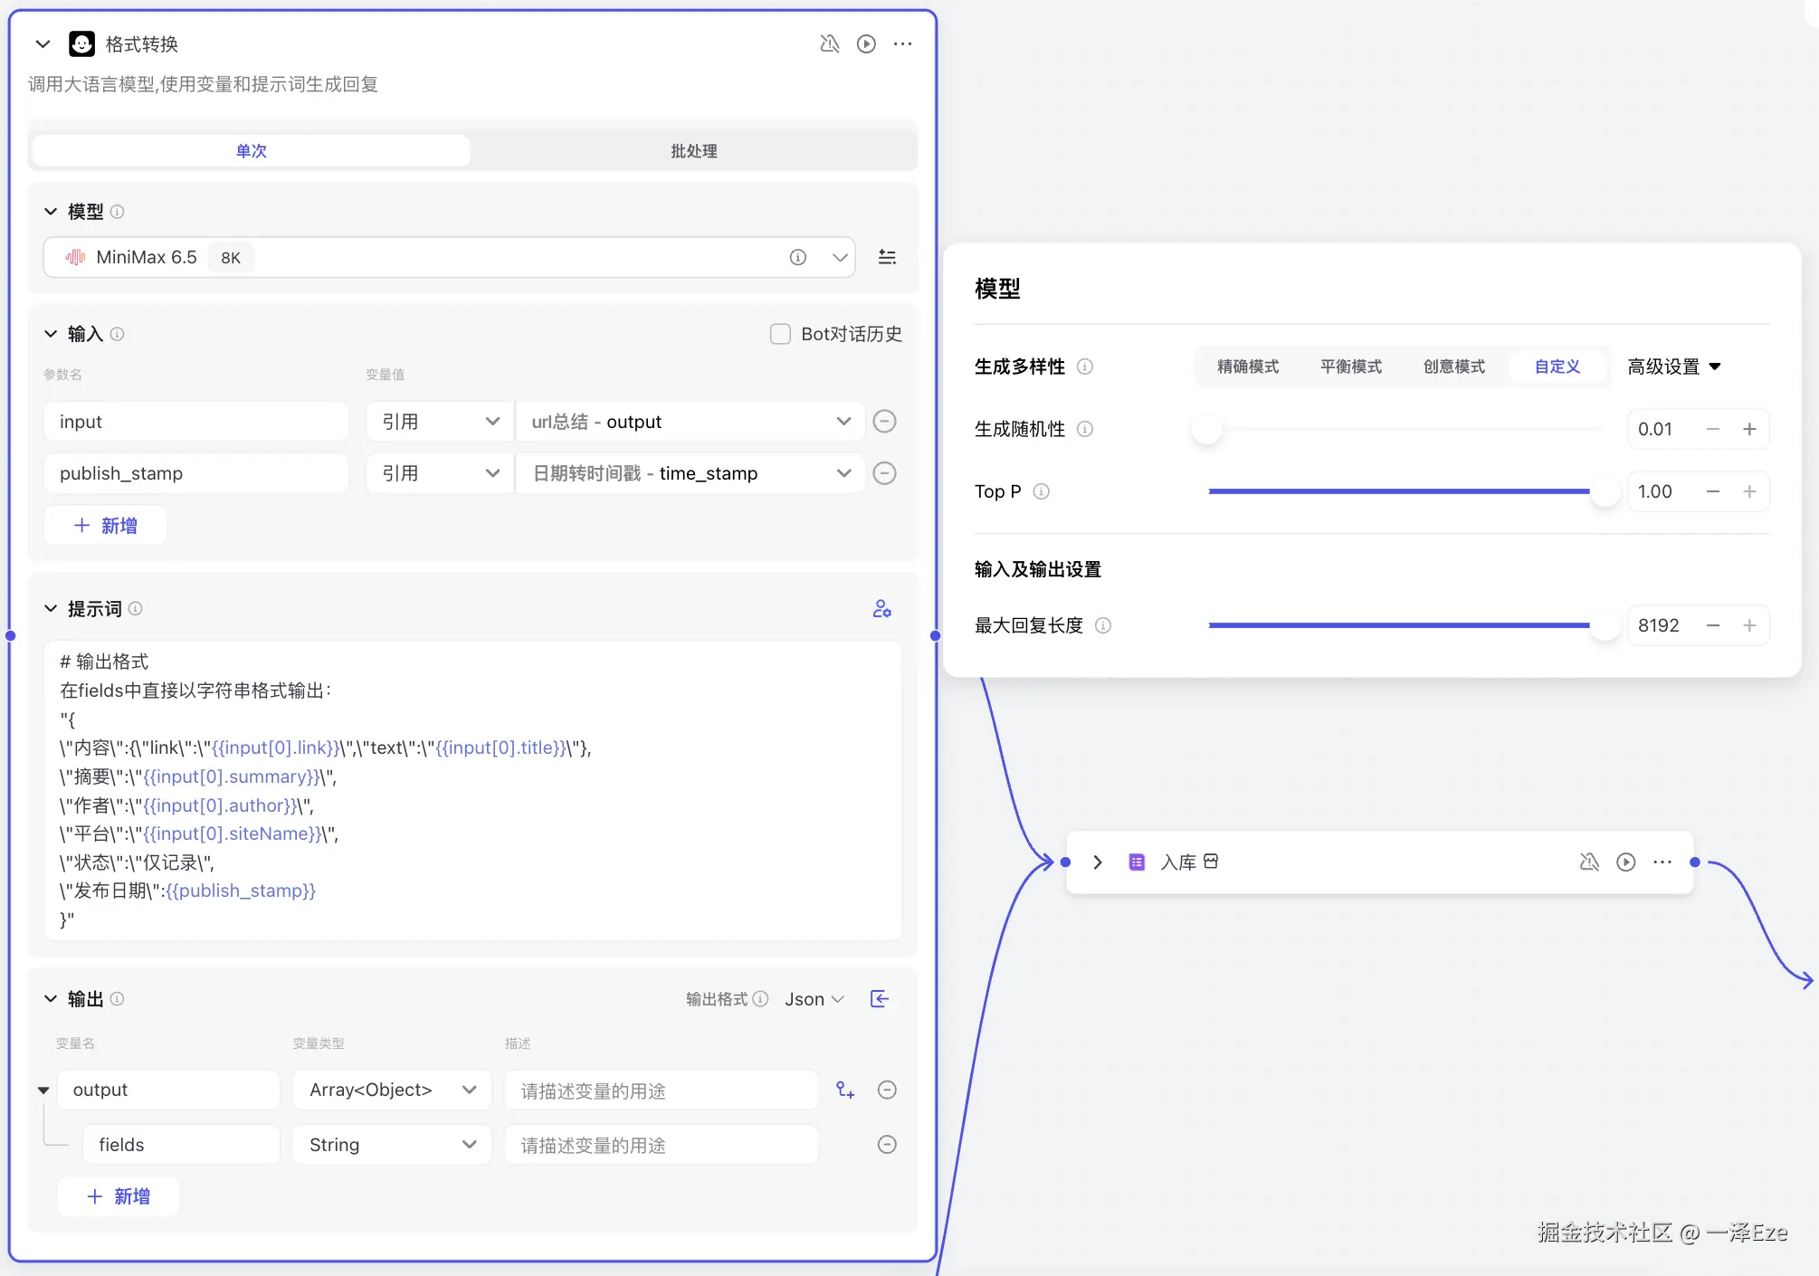Add child field to the output variable
The height and width of the screenshot is (1276, 1819).
(x=845, y=1090)
